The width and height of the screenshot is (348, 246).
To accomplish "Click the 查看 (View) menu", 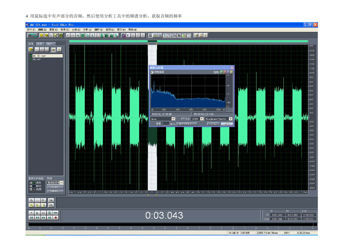I will tap(53, 29).
